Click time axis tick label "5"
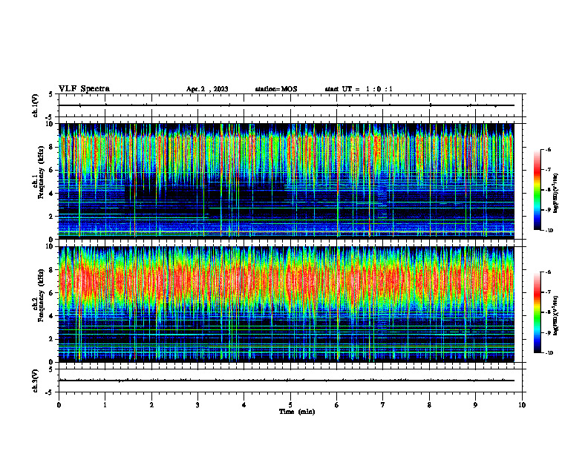This screenshot has height=454, width=588. (290, 405)
